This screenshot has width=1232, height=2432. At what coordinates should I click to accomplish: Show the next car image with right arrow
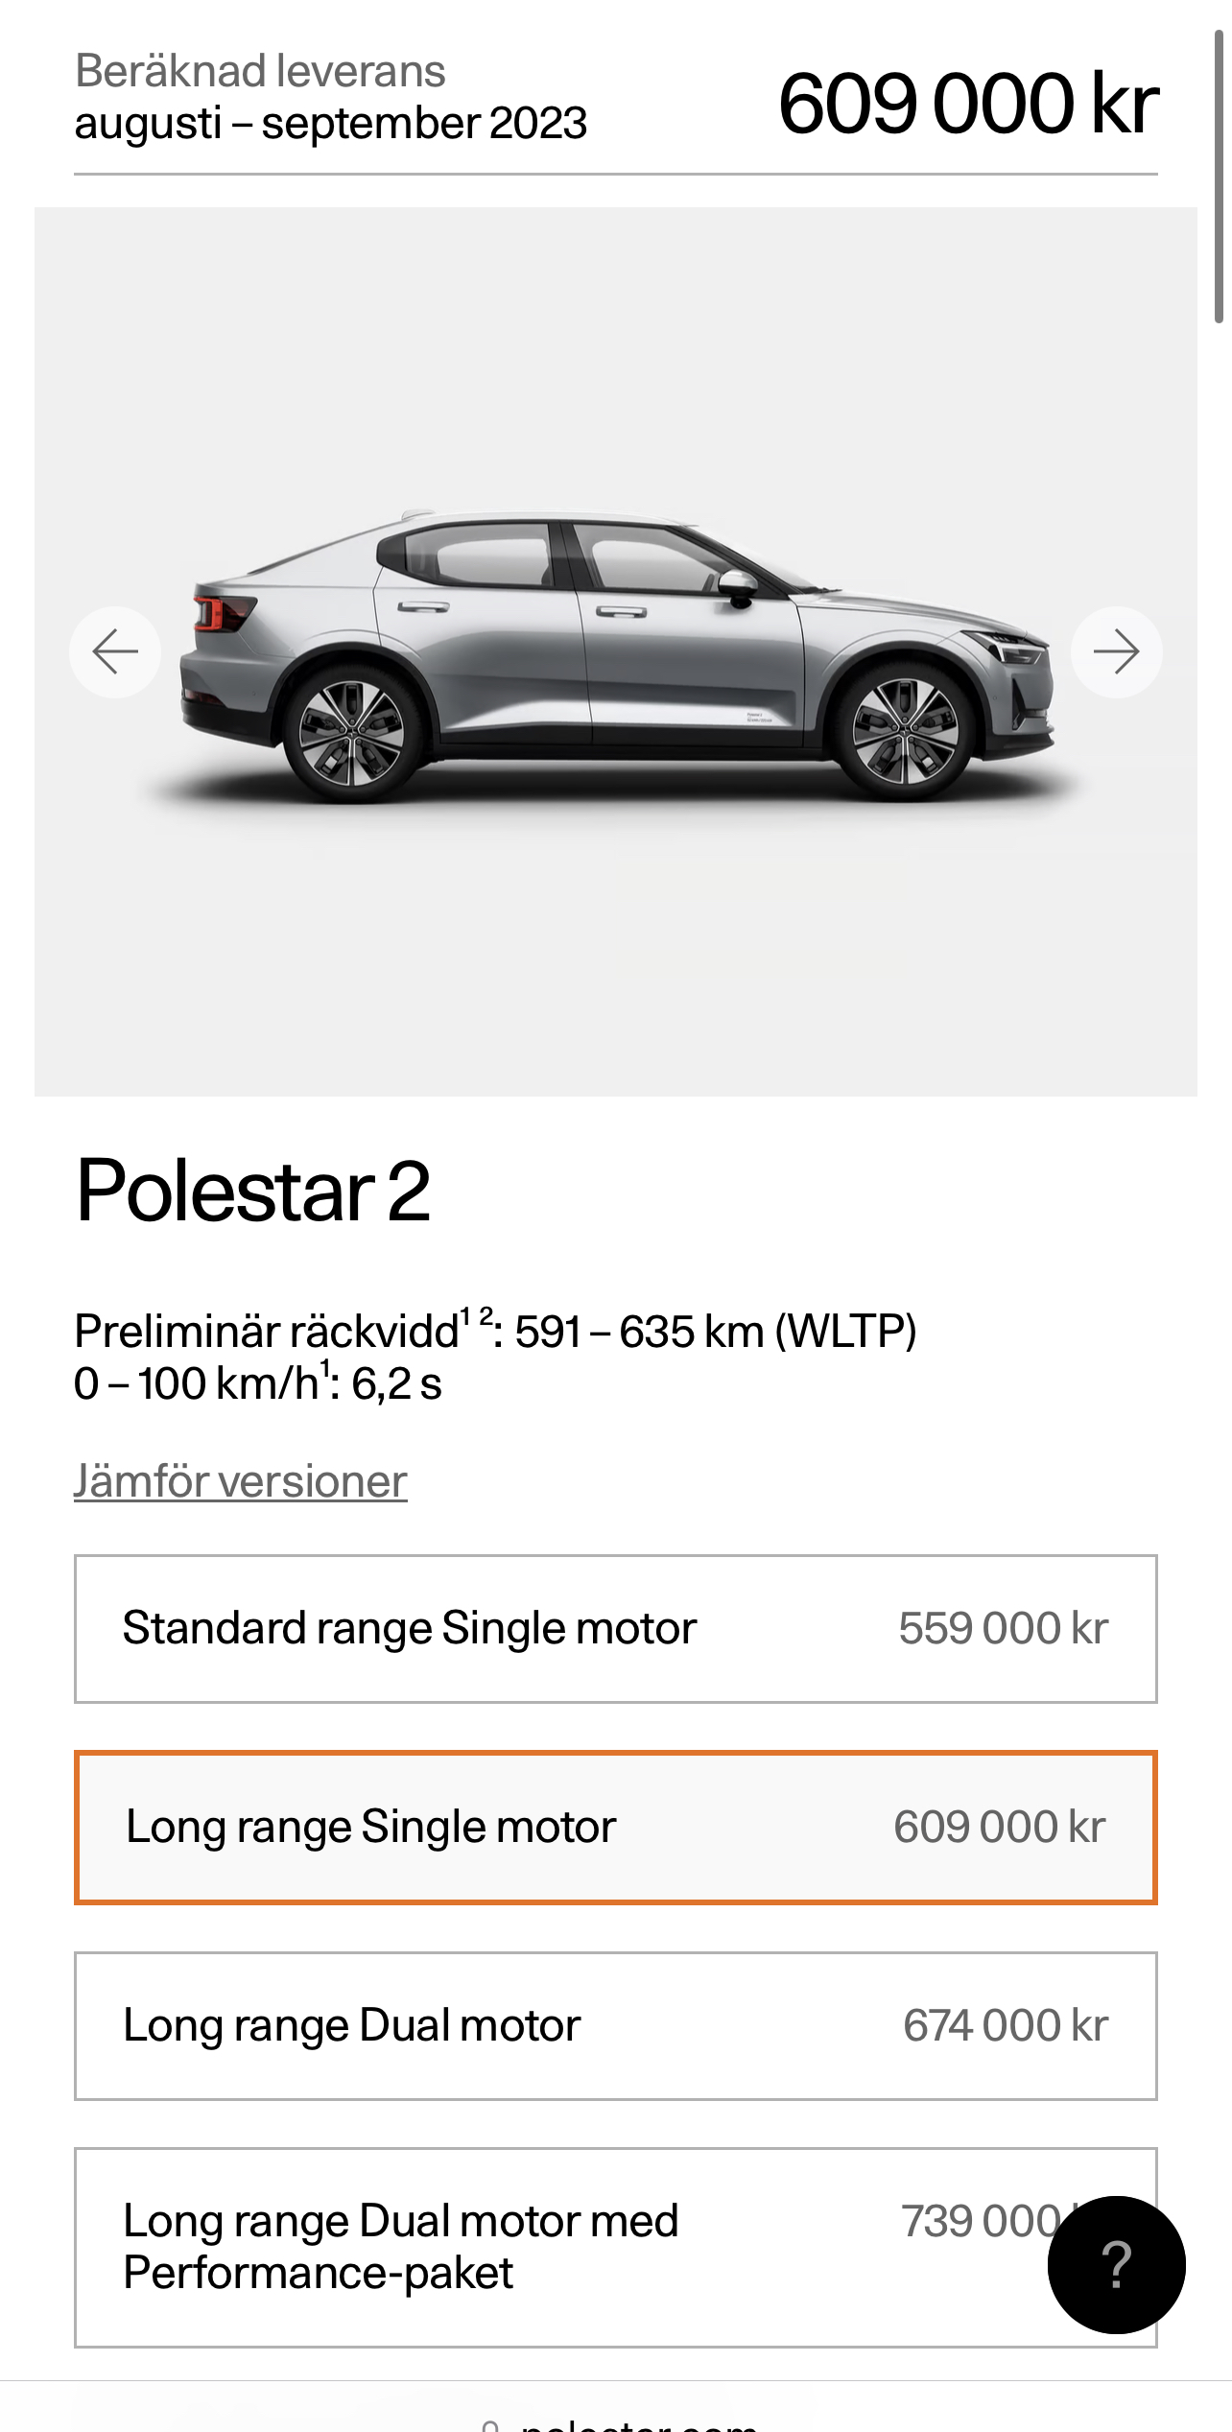(x=1117, y=652)
